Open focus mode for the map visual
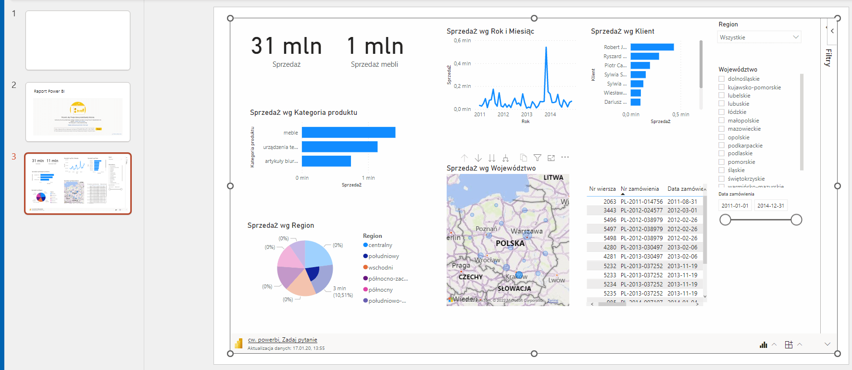This screenshot has width=852, height=370. point(551,158)
